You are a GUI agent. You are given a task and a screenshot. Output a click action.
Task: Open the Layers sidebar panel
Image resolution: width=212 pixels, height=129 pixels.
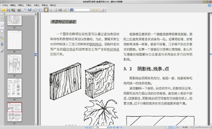coord(2,31)
